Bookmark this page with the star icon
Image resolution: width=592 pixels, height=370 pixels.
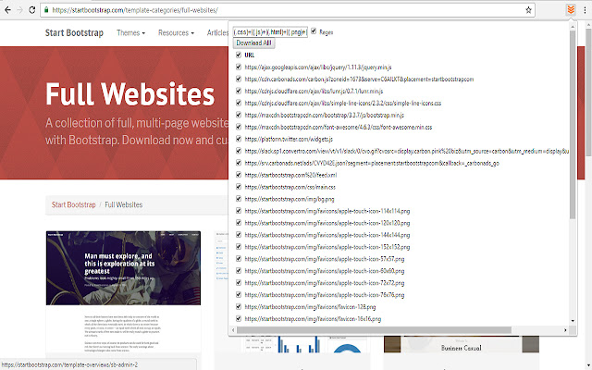528,10
